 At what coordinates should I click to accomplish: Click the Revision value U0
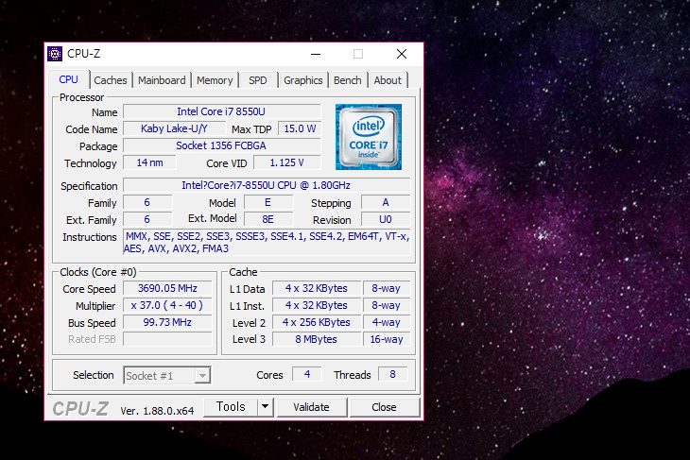[386, 219]
